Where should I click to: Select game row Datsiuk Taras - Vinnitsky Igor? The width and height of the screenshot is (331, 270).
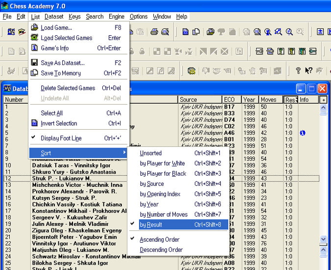pos(71,165)
